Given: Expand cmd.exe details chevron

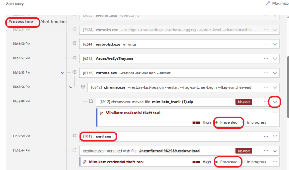Looking at the screenshot, I should [275, 136].
